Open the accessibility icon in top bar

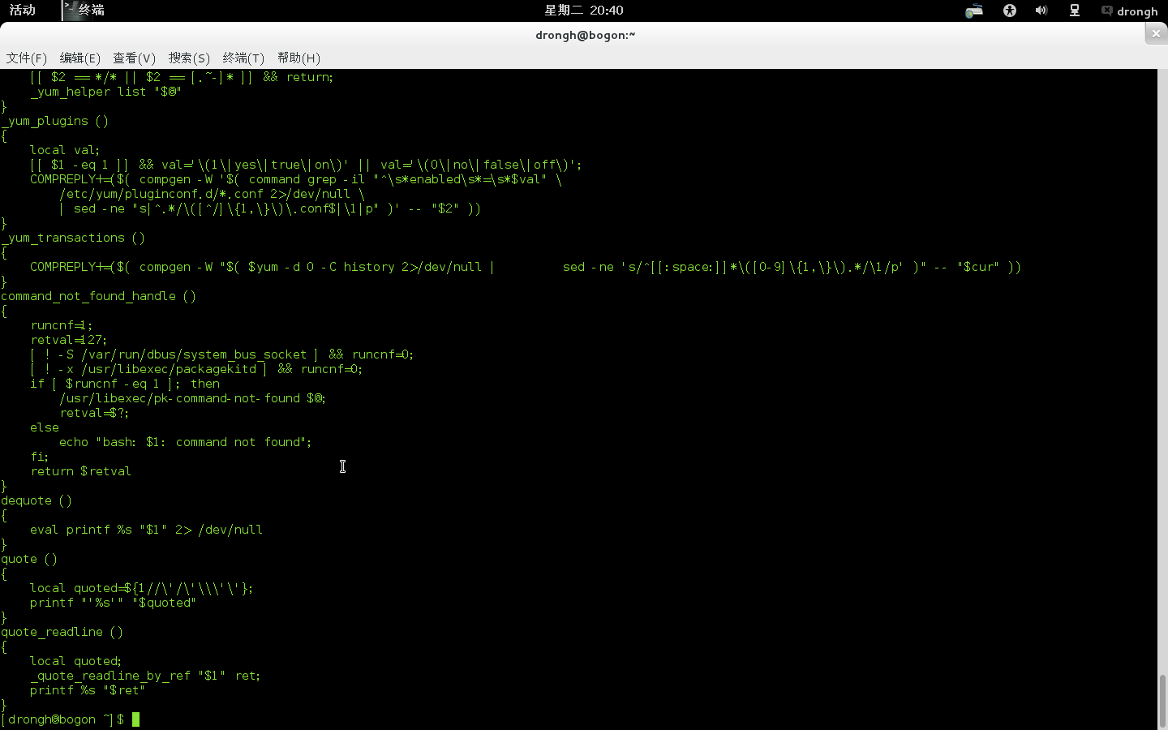[1010, 11]
